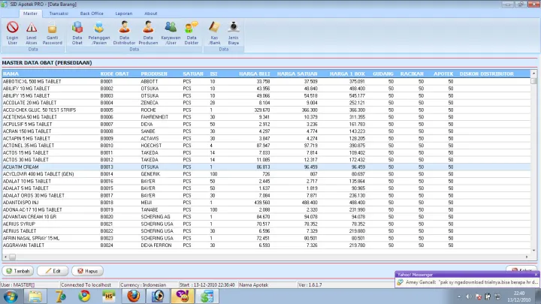Select row ACCU-CHEK GLUC. 50 TEST STRIPS
541x304 pixels.
pos(266,110)
